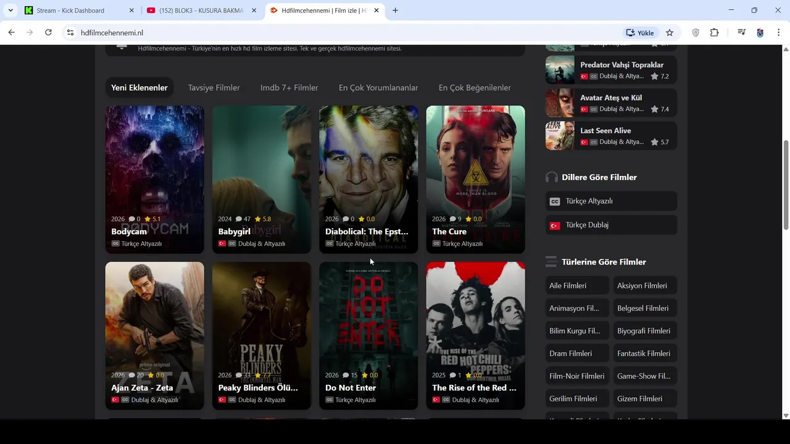Screen dimensions: 790x444
Task: Open Biyografi Filmleri genre
Action: 644,331
